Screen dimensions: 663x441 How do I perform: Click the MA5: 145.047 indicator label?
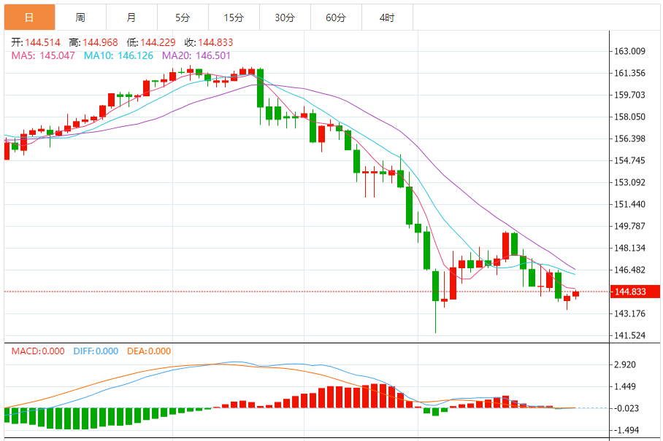pos(43,55)
